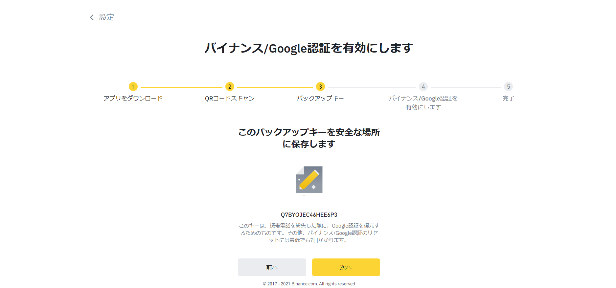Viewport: 616px width, 288px height.
Task: Click the 完了 step label
Action: (508, 98)
